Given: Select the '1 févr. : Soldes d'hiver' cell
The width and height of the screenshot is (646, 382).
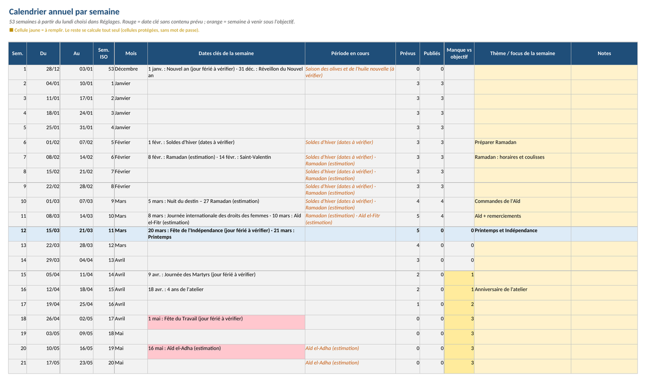Looking at the screenshot, I should tap(226, 146).
